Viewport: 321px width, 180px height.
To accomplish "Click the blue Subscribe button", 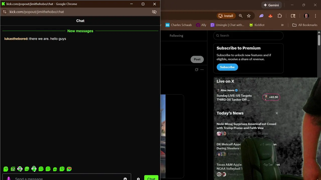I will pos(227,67).
